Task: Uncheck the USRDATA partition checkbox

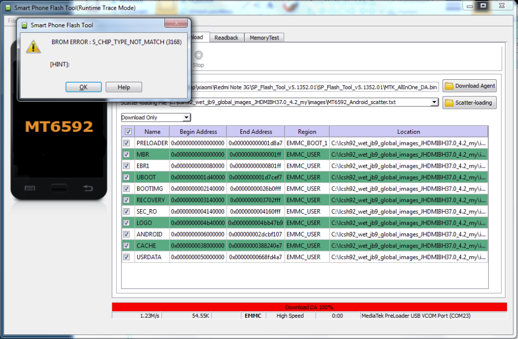Action: coord(126,257)
